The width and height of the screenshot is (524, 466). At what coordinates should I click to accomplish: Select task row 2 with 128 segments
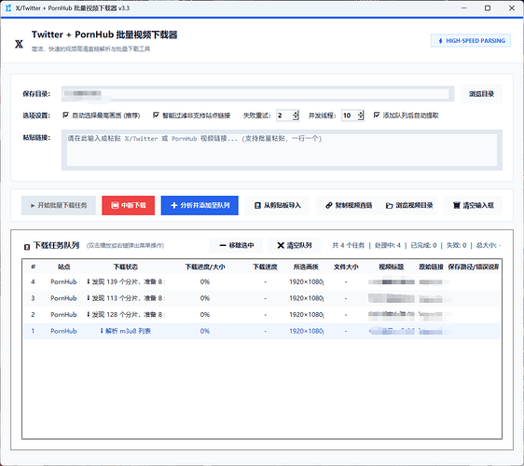click(262, 315)
